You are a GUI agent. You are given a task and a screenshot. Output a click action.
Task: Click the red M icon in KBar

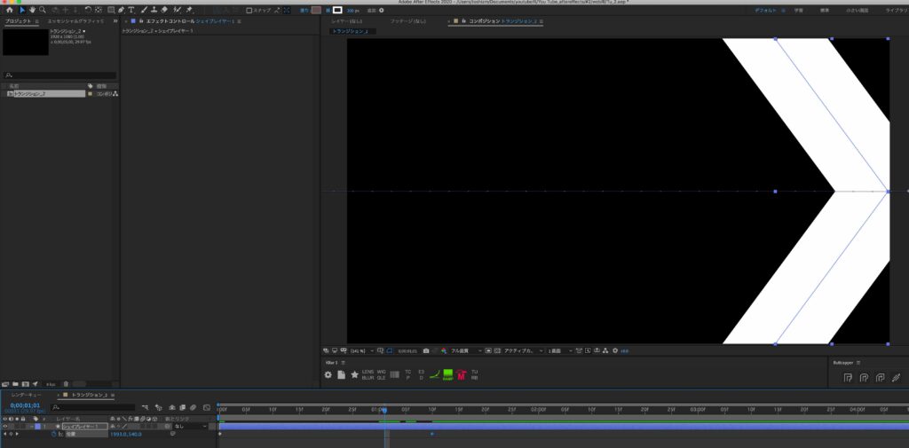tap(462, 375)
